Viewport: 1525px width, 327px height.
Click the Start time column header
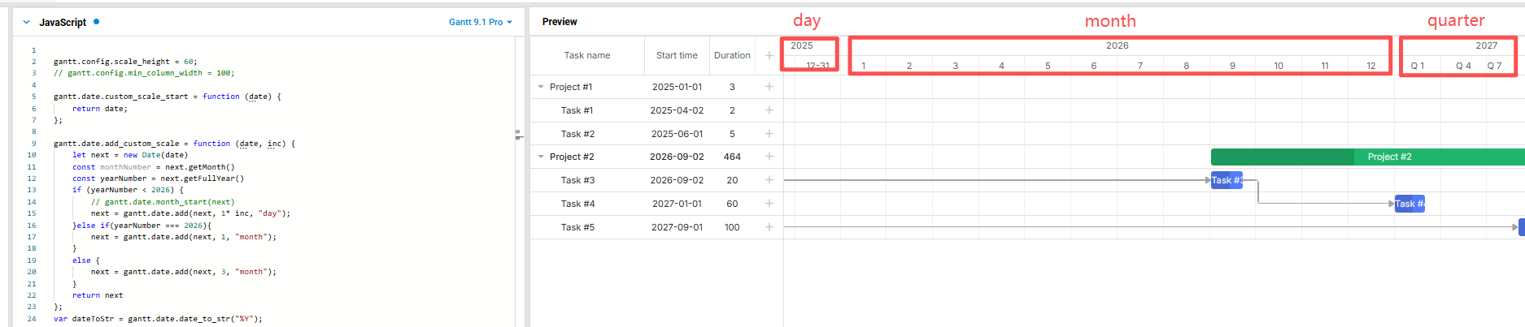point(677,55)
